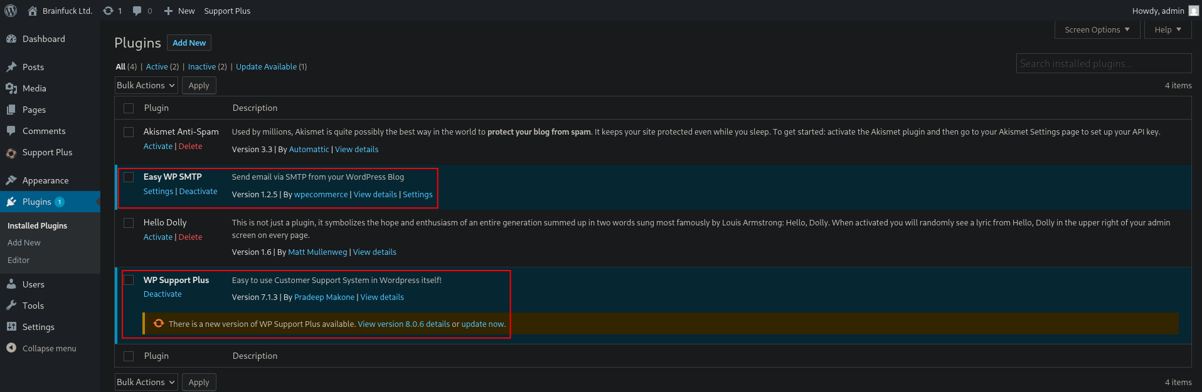
Task: Check the Akismet Anti-Spam checkbox
Action: 129,132
